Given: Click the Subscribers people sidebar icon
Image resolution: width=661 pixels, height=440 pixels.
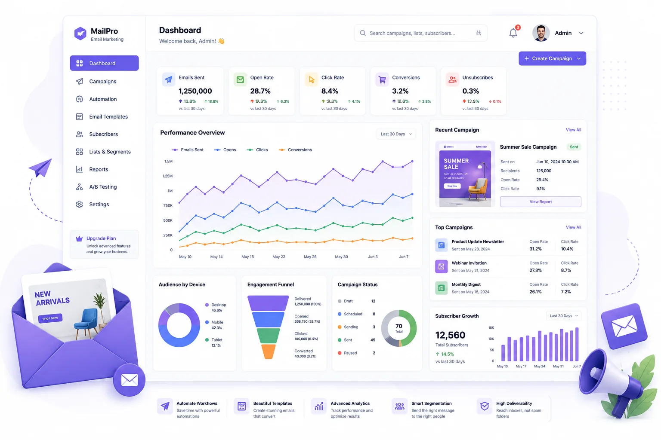Looking at the screenshot, I should [x=79, y=134].
